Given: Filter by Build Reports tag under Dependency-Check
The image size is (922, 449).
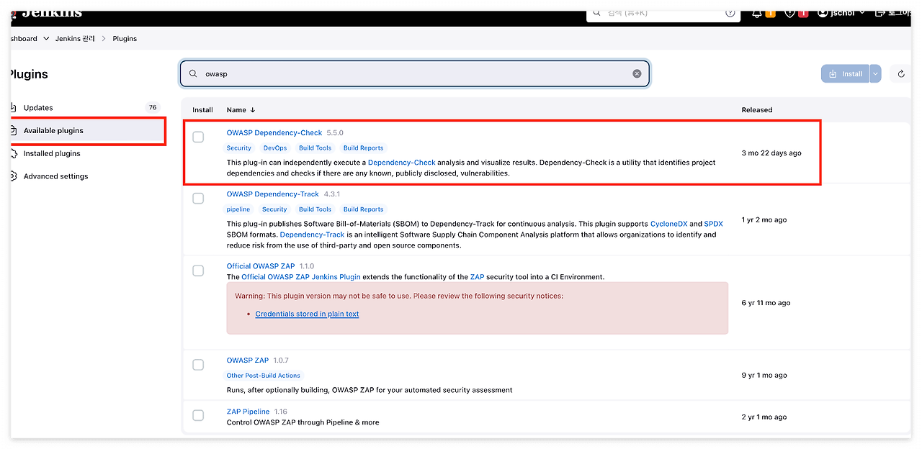Looking at the screenshot, I should [363, 148].
